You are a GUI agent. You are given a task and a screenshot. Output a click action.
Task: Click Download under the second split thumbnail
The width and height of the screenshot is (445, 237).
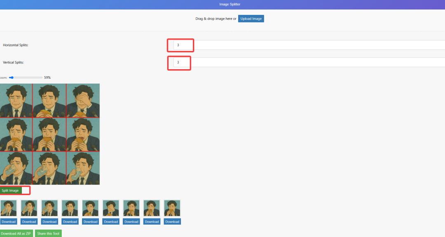pyautogui.click(x=29, y=222)
